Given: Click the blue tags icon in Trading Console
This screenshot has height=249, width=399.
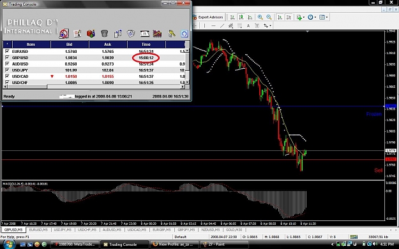Looking at the screenshot, I should (x=131, y=34).
